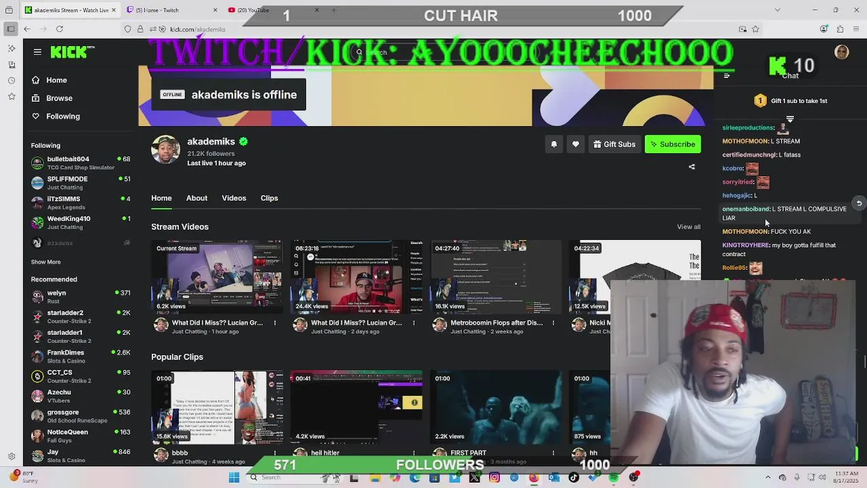The width and height of the screenshot is (867, 488).
Task: Open SPLIFFMODE followed channel
Action: 81,183
